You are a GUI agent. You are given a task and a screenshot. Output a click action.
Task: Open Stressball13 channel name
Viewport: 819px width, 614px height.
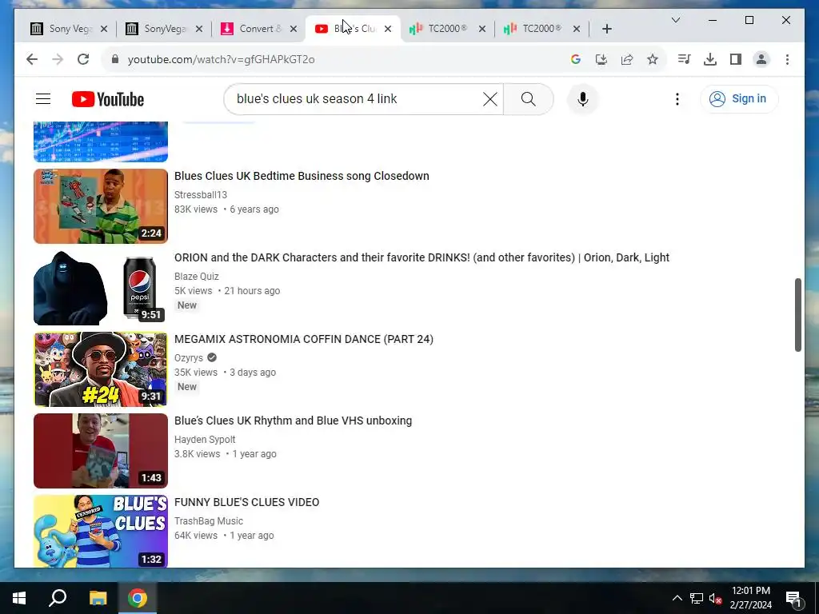tap(201, 195)
